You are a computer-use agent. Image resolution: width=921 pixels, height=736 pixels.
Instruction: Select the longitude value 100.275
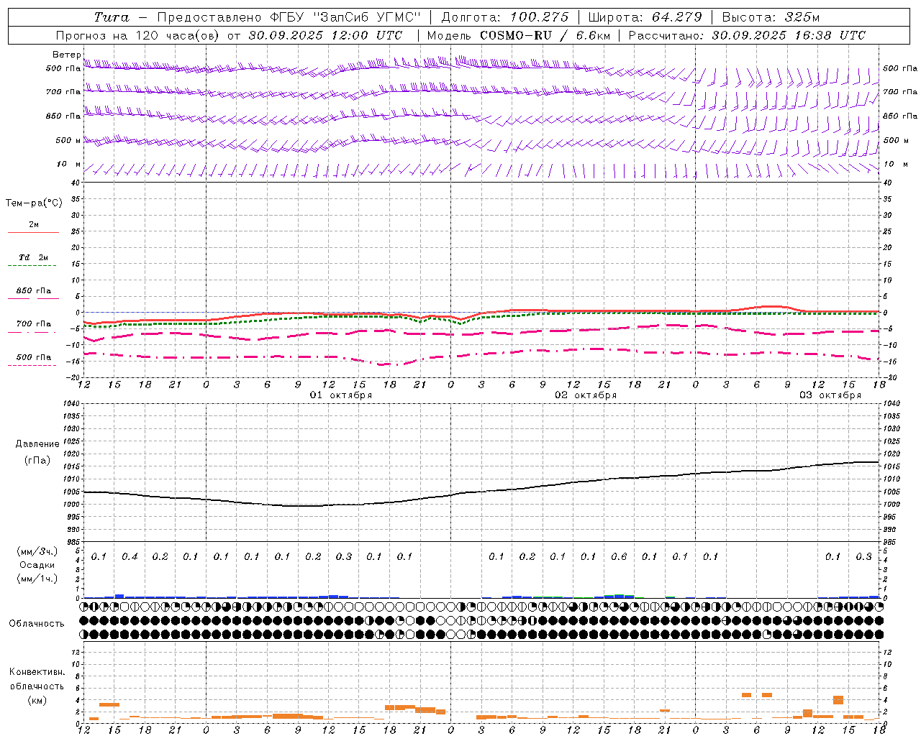coord(539,17)
